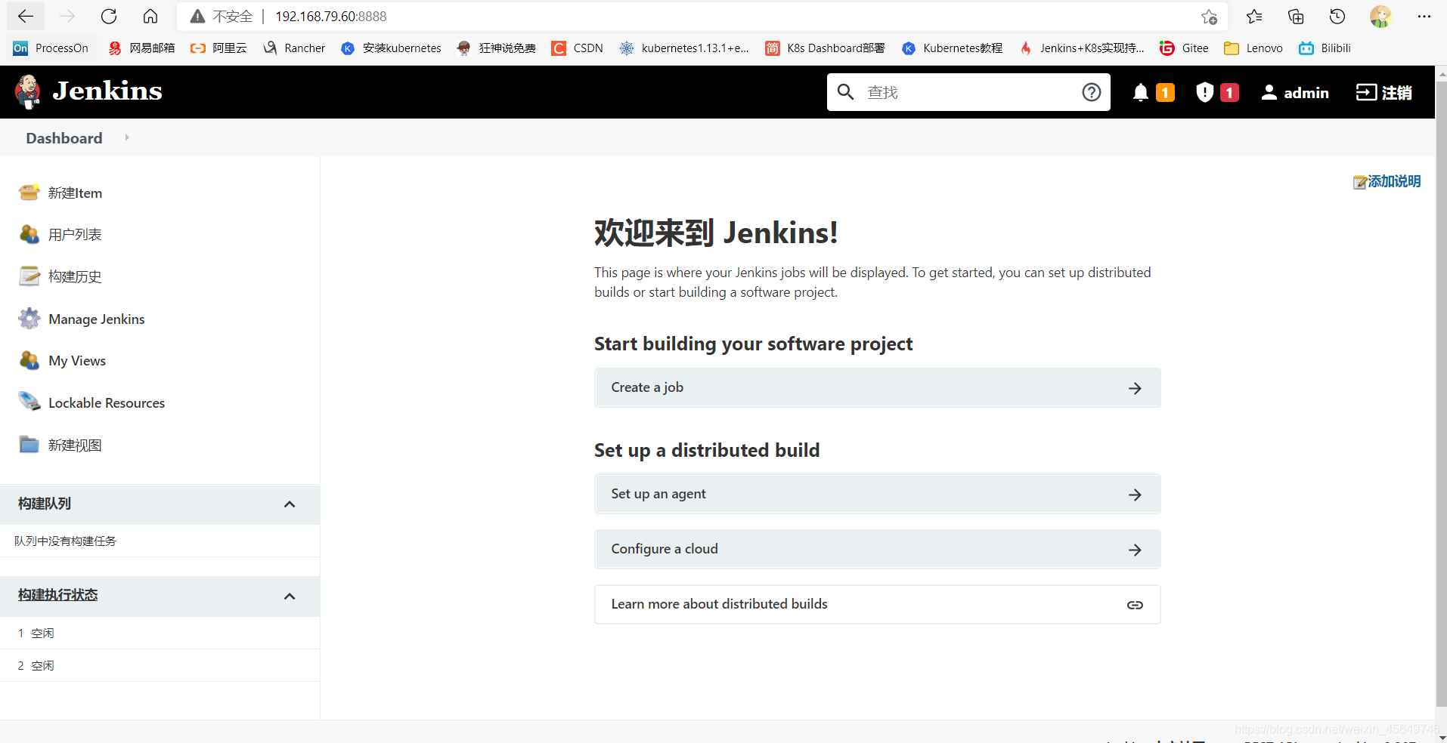Open 安装kubernetes bookmark
Viewport: 1447px width, 743px height.
click(x=391, y=48)
